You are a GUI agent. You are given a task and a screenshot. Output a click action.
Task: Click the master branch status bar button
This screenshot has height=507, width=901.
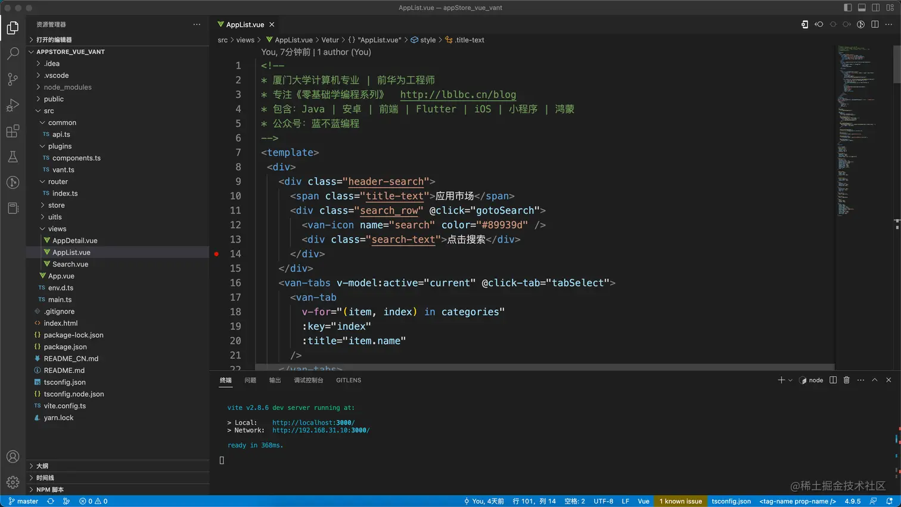click(x=23, y=501)
